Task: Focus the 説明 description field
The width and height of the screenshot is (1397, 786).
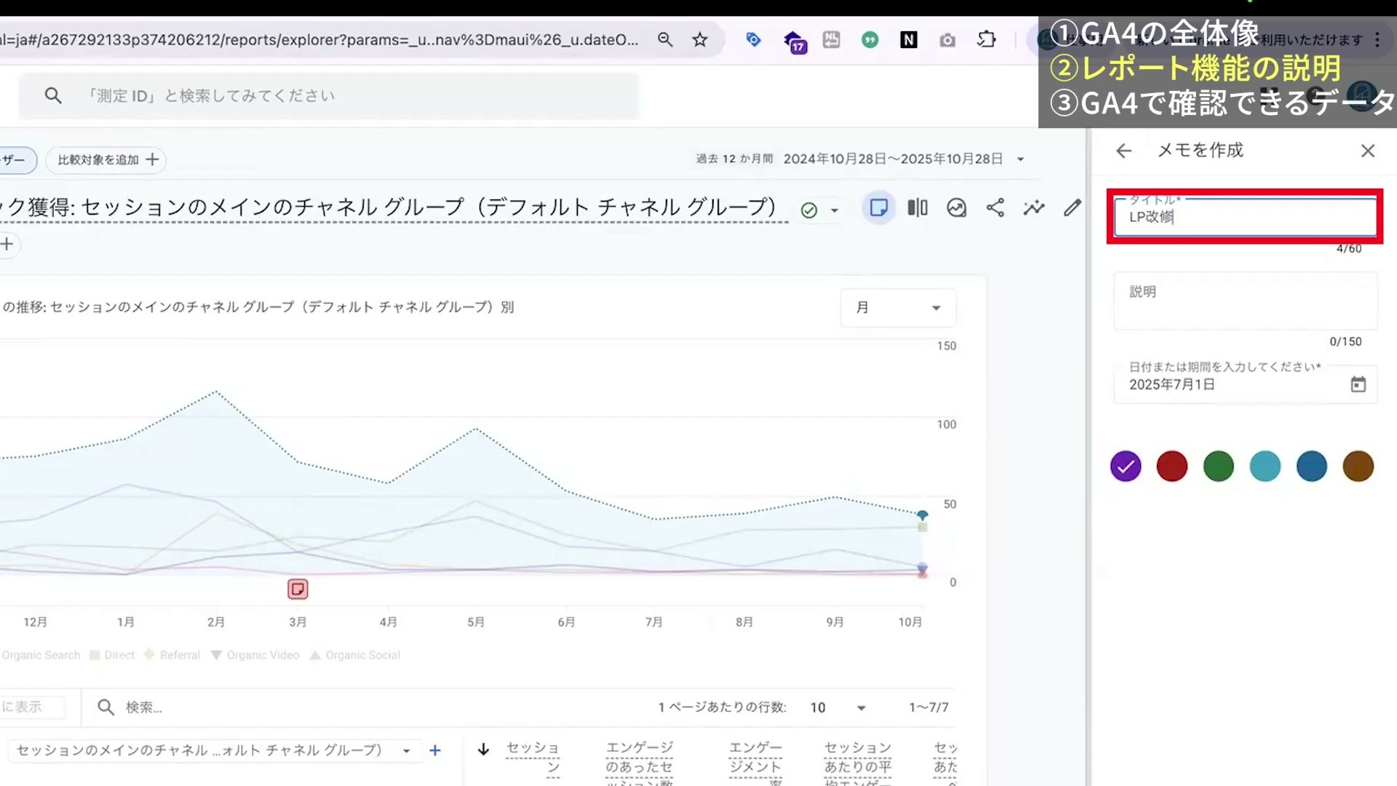Action: (1245, 301)
